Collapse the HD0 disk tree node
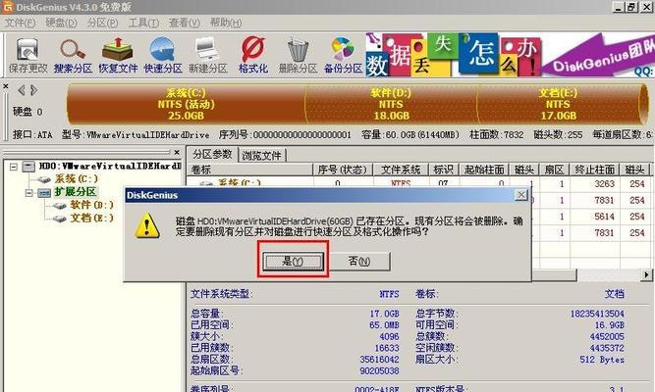655x392 pixels. [14, 167]
